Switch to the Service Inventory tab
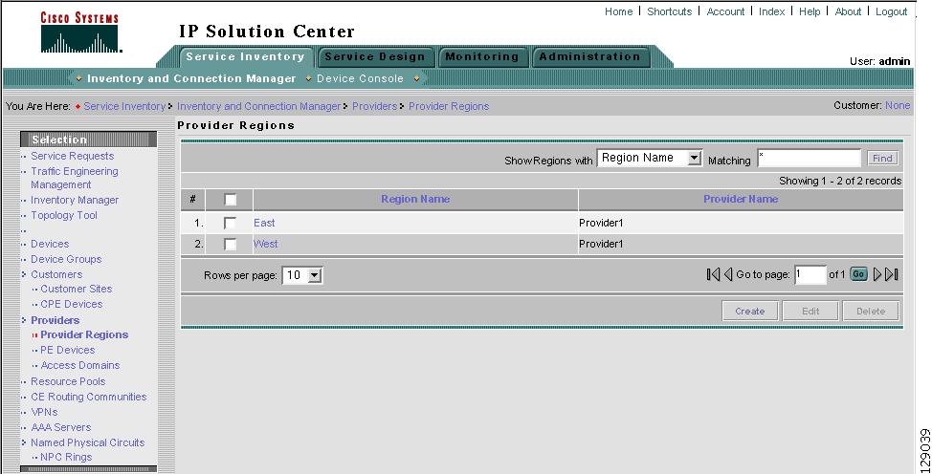The width and height of the screenshot is (932, 474). (246, 57)
